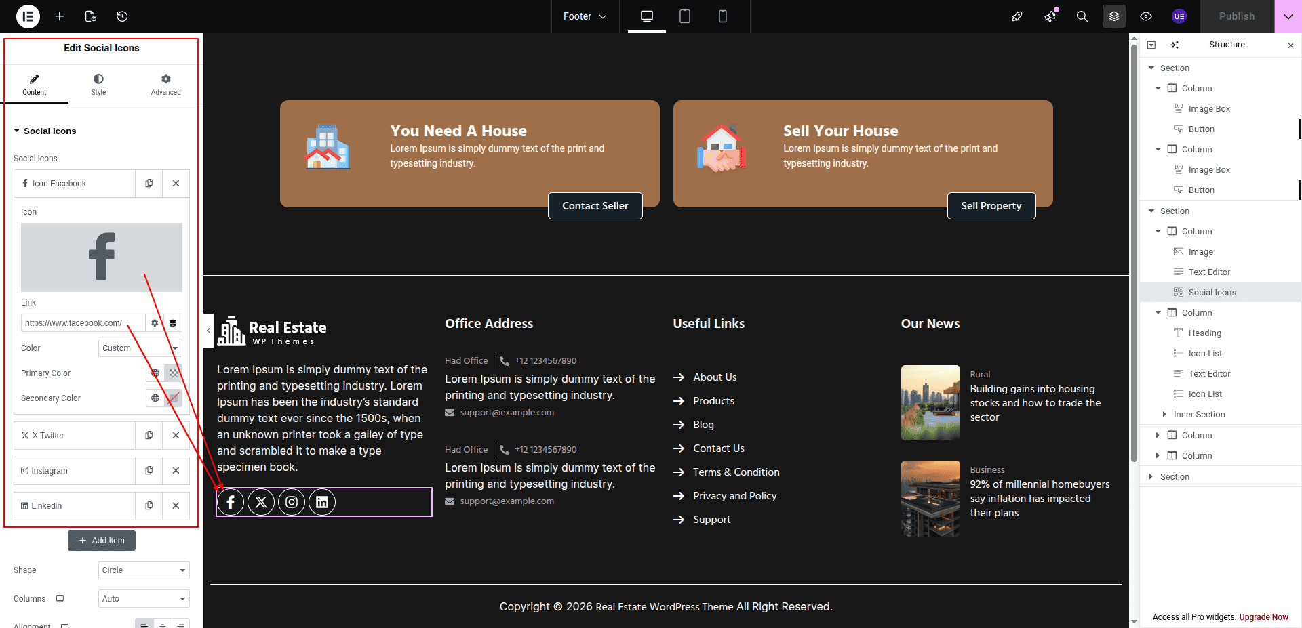The image size is (1302, 628).
Task: Click the Add Item button
Action: 102,541
